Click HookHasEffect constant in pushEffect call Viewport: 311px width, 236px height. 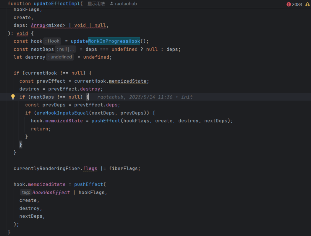pos(51,192)
